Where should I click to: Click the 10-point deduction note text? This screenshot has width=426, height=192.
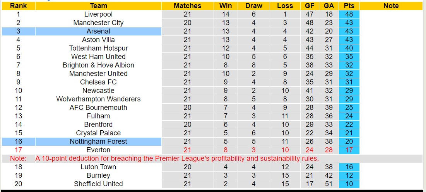coord(177,158)
